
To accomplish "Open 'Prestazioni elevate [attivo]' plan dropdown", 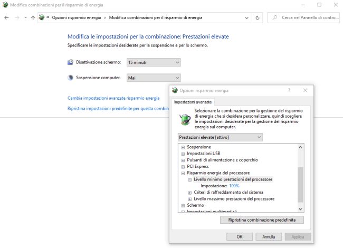I will [220, 137].
